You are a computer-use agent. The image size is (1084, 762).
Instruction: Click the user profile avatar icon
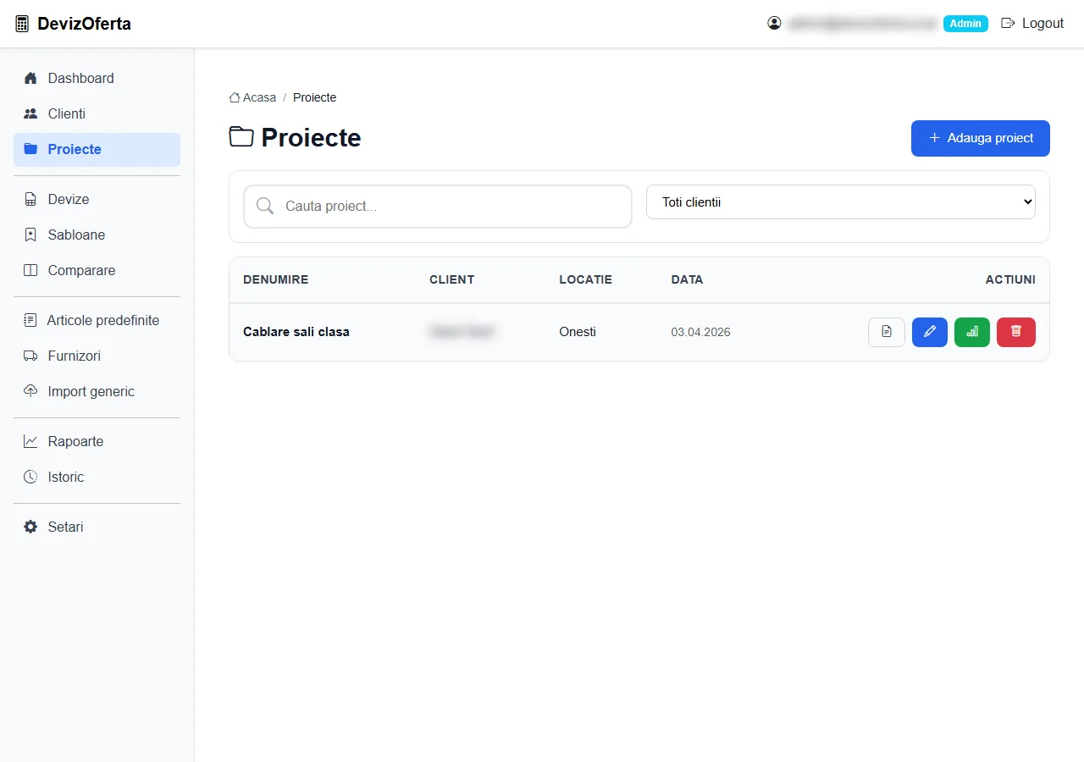pyautogui.click(x=774, y=23)
